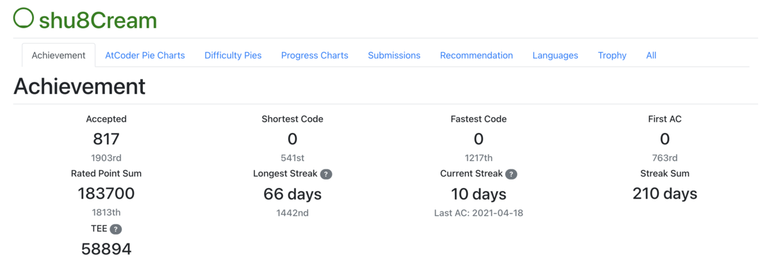This screenshot has height=278, width=769.
Task: Click the green rating circle icon
Action: click(24, 18)
